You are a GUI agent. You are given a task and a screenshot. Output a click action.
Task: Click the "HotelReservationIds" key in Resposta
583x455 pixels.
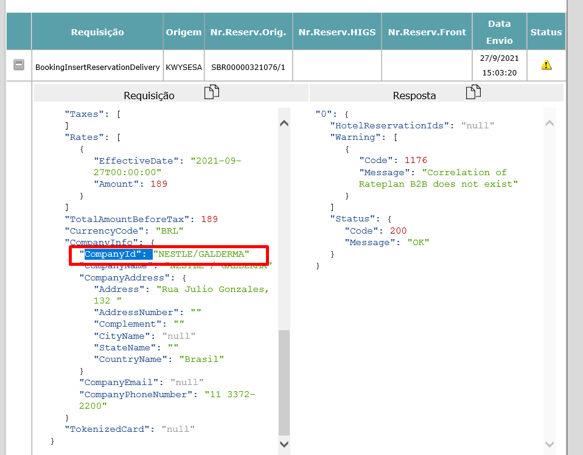[389, 125]
